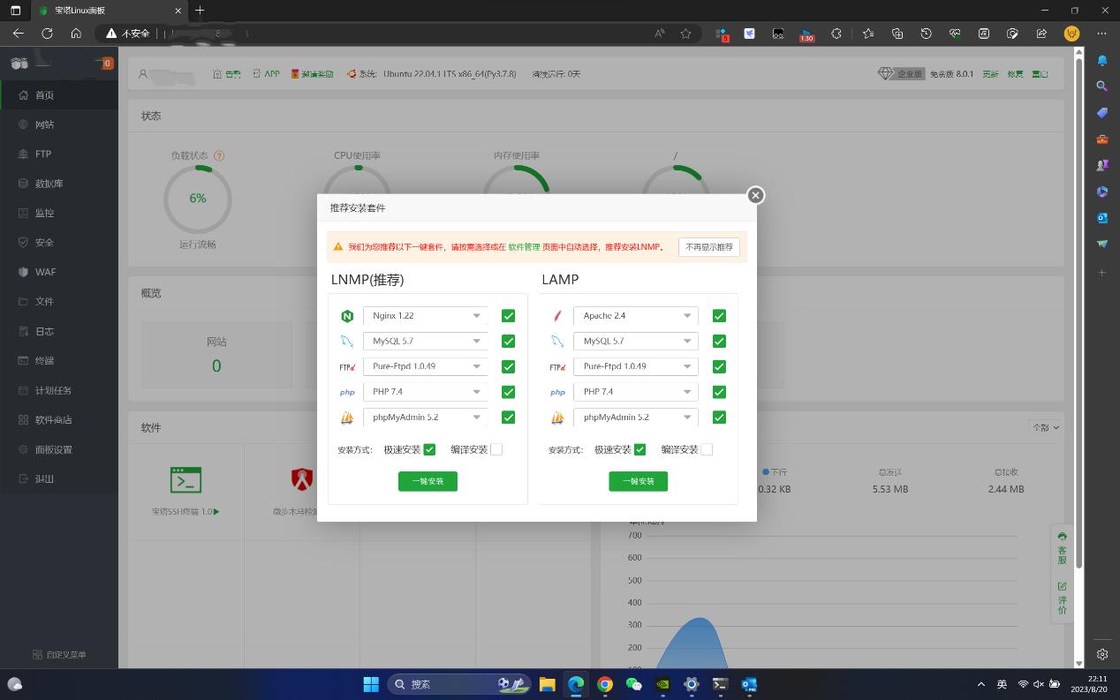Open the 网站 section in the sidebar
This screenshot has width=1120, height=700.
pyautogui.click(x=45, y=124)
